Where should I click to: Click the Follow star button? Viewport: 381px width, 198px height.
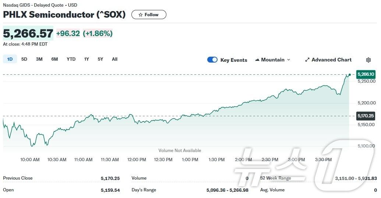tap(149, 15)
